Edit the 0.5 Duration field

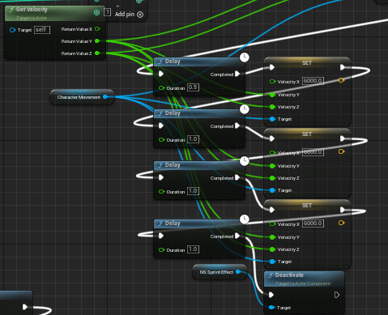[193, 87]
